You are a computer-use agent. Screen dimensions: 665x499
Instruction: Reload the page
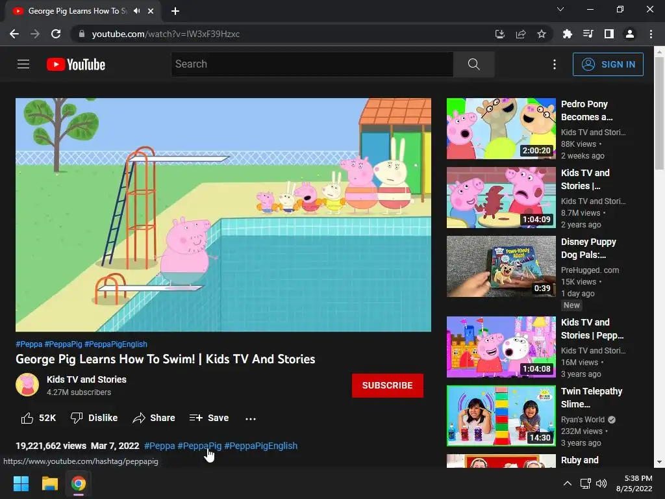click(56, 34)
